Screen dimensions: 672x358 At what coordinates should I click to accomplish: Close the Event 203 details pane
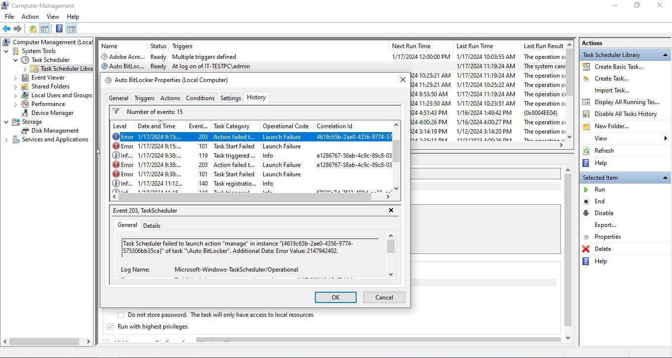click(x=391, y=210)
